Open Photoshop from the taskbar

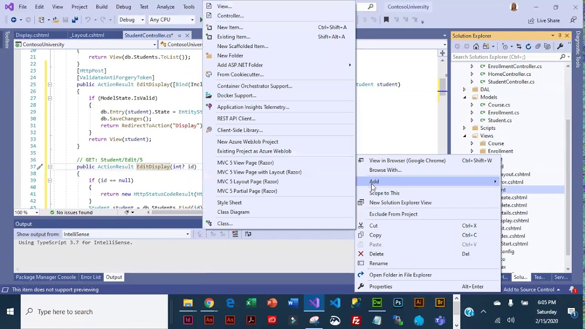pos(398,303)
